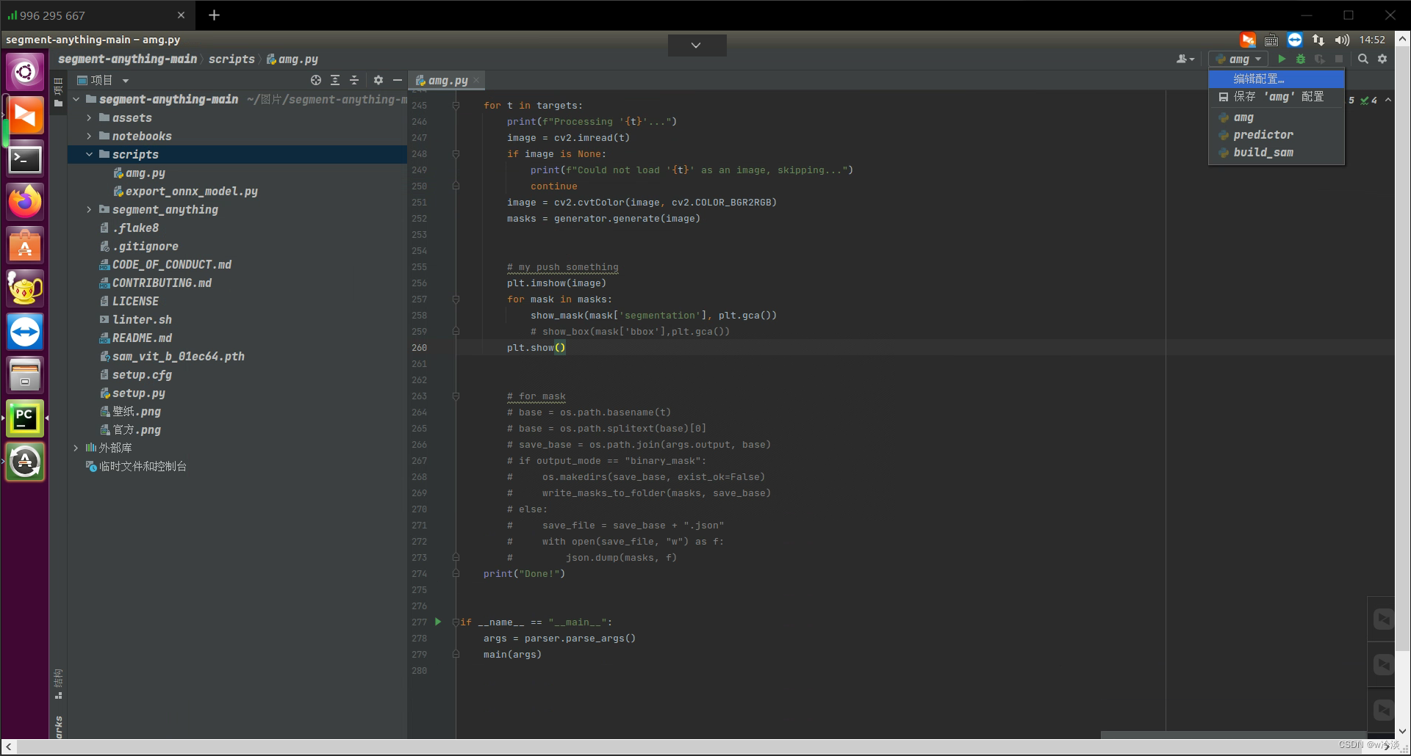Select the .flake8 file
This screenshot has width=1411, height=756.
pos(129,228)
